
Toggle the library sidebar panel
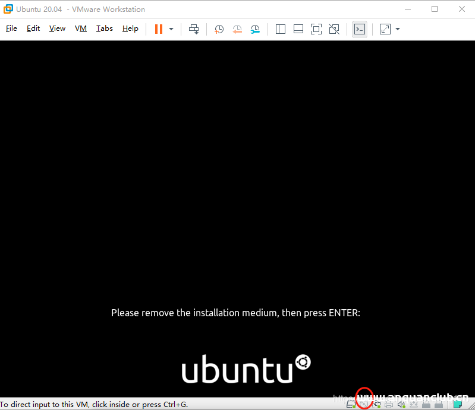coord(281,28)
